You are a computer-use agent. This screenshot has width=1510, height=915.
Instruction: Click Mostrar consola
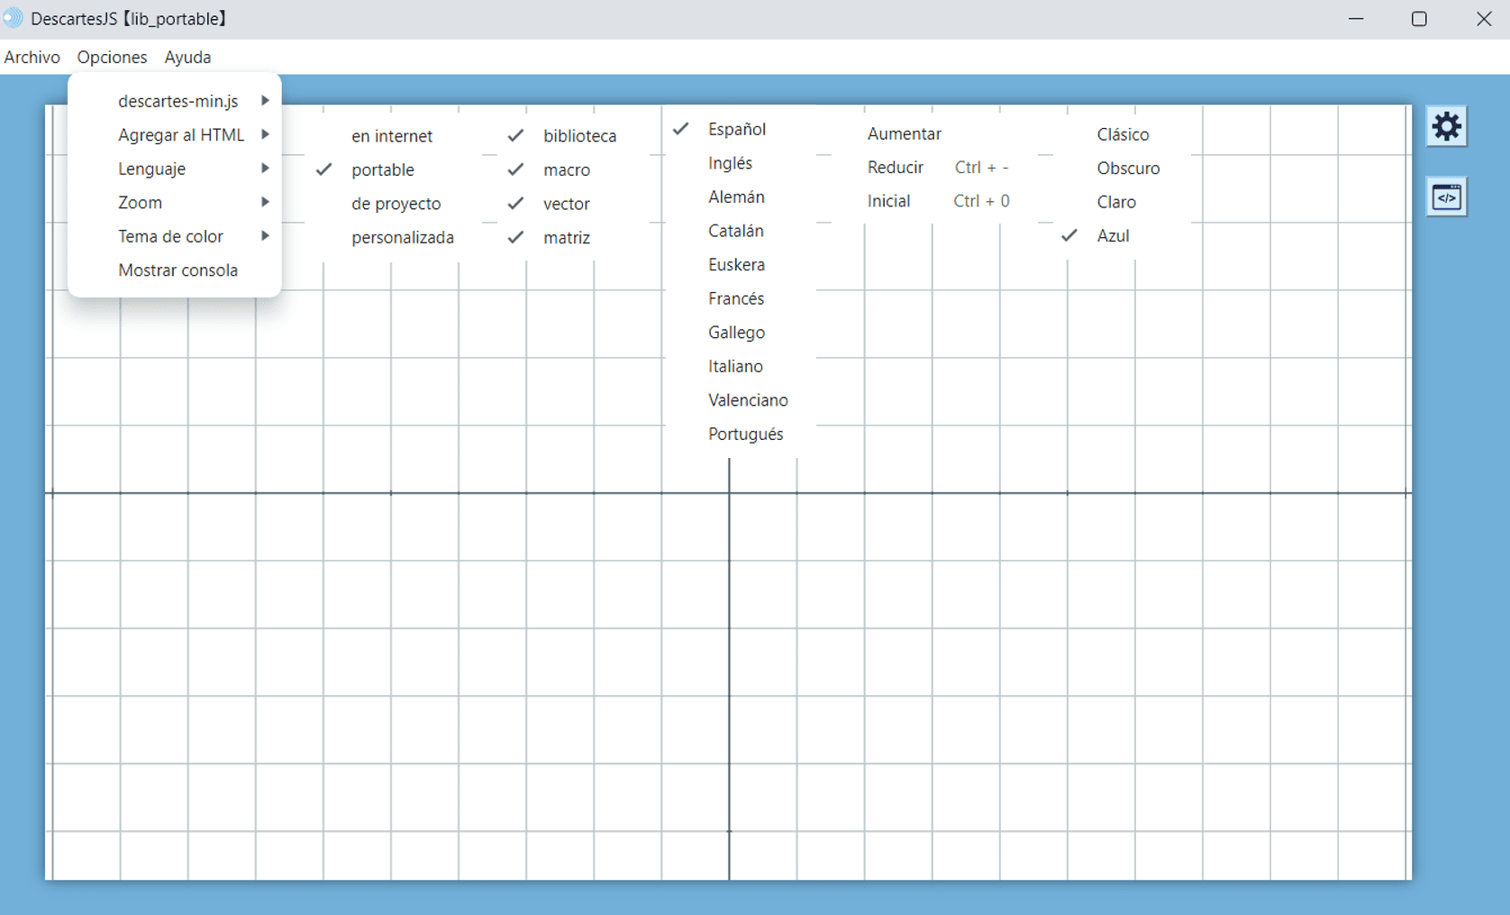(x=177, y=270)
